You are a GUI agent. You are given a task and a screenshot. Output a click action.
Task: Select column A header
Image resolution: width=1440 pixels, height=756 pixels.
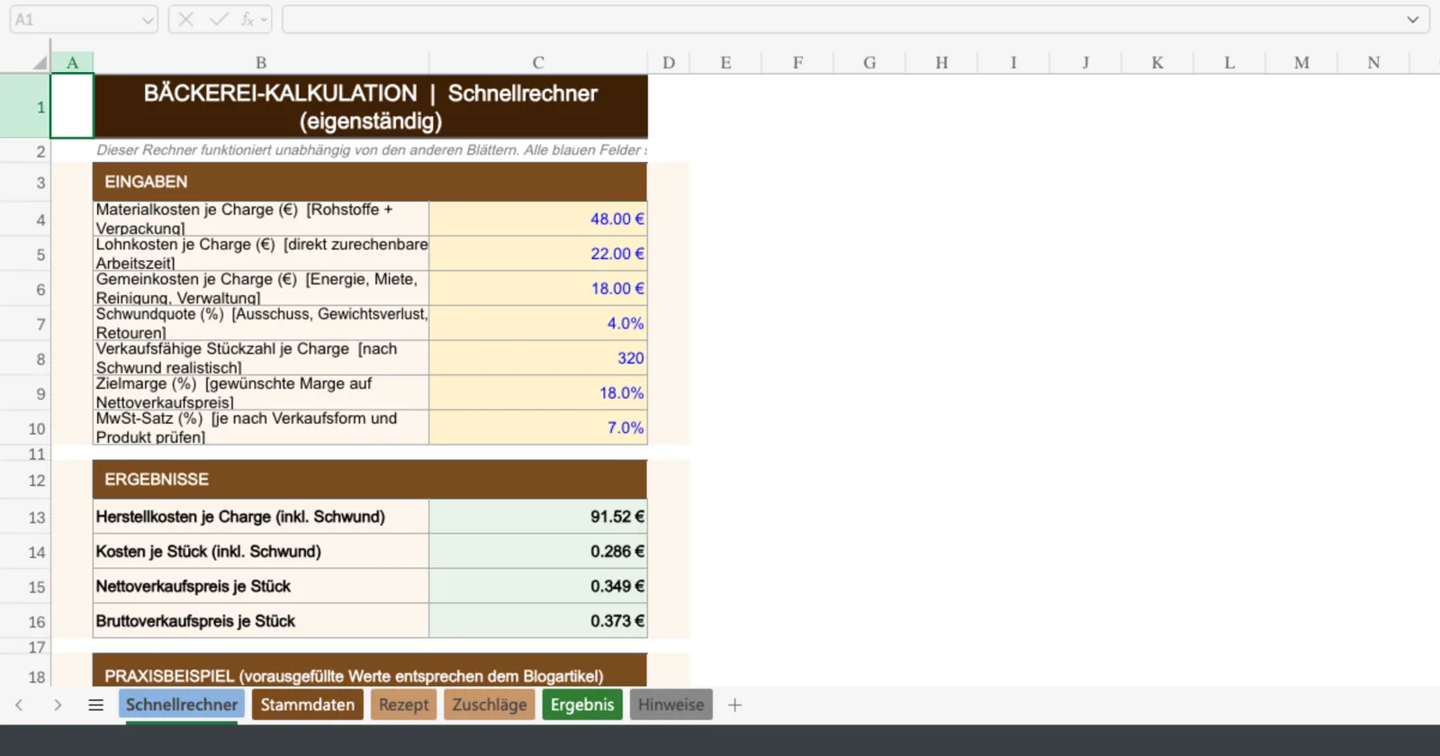click(72, 62)
